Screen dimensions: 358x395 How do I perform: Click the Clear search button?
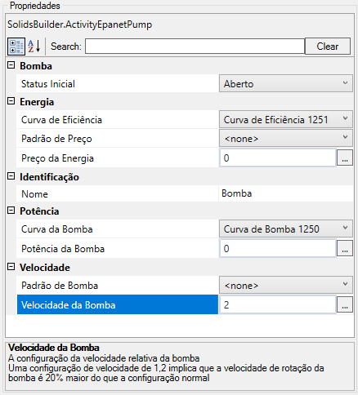(x=328, y=47)
